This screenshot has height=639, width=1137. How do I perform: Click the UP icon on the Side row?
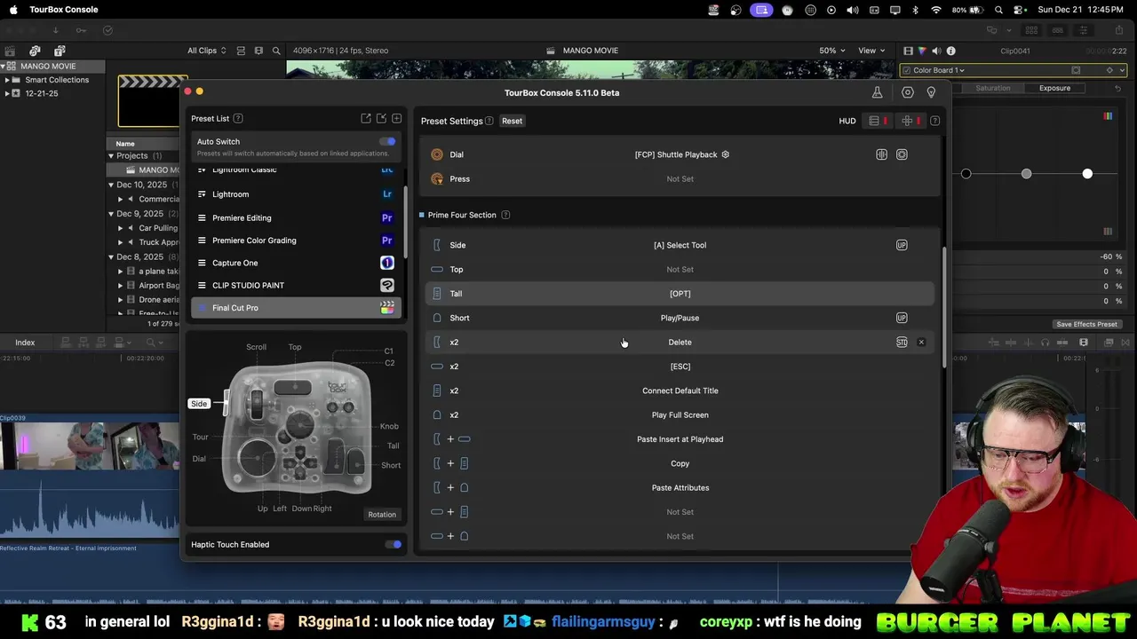coord(902,245)
